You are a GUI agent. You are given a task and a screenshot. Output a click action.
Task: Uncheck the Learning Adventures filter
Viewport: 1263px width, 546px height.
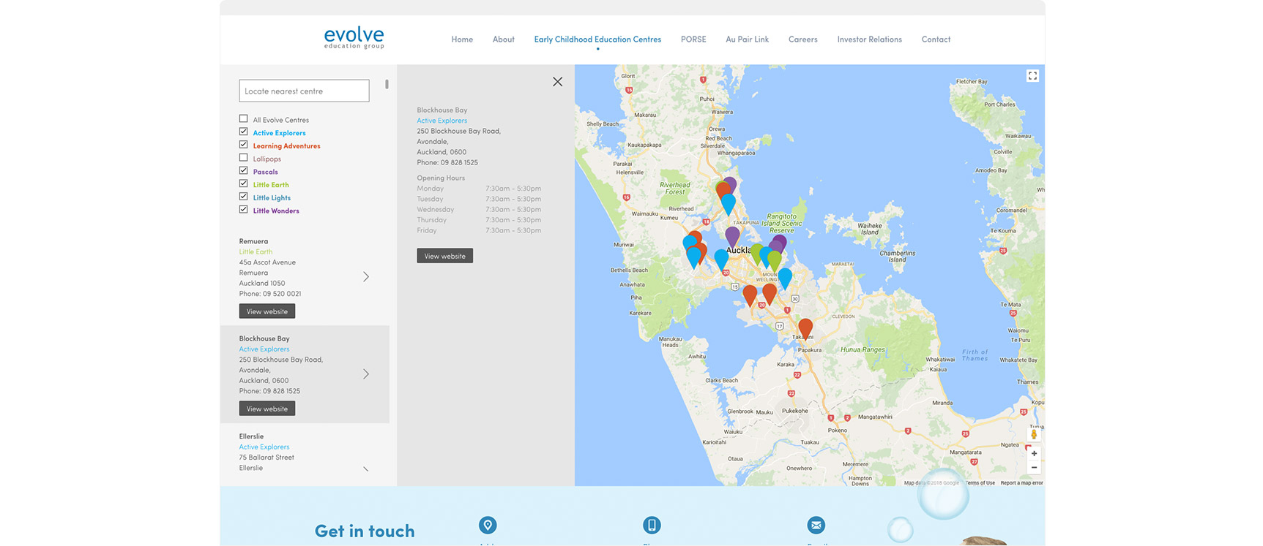point(243,145)
